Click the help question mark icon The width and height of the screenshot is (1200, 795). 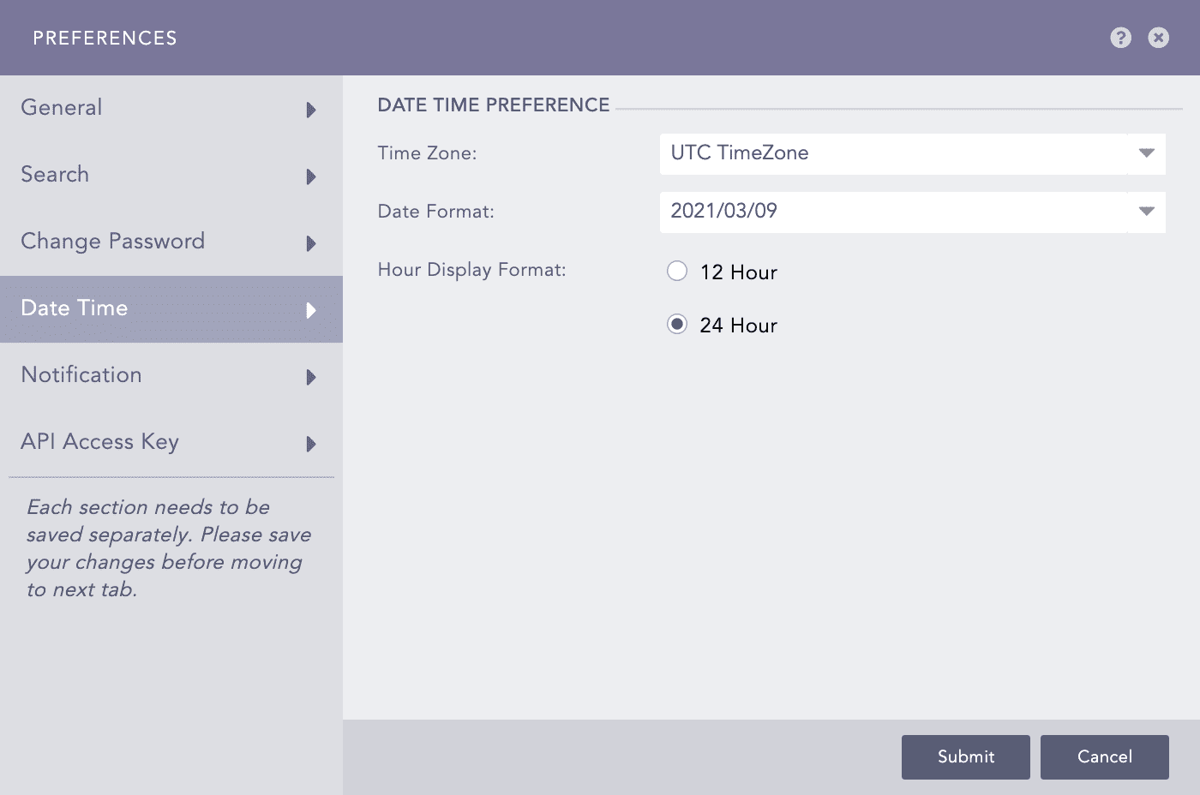(x=1120, y=38)
